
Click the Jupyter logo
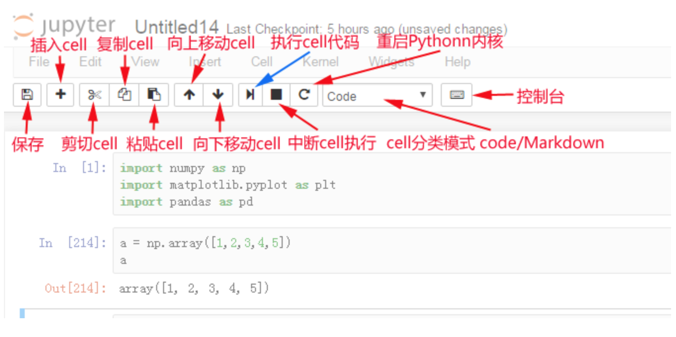point(64,26)
